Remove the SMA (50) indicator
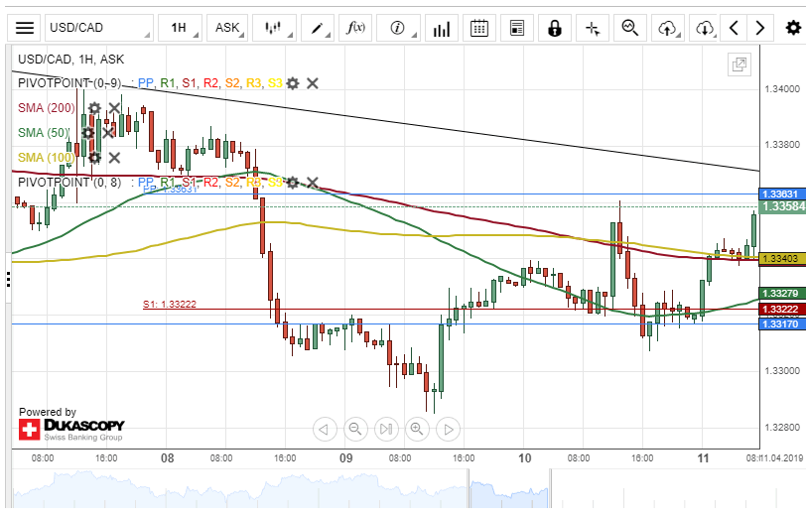This screenshot has height=515, width=806. point(108,133)
